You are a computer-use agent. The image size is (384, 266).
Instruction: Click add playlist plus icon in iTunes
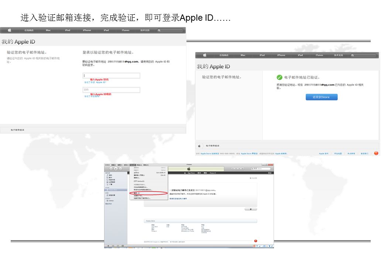click(108, 246)
